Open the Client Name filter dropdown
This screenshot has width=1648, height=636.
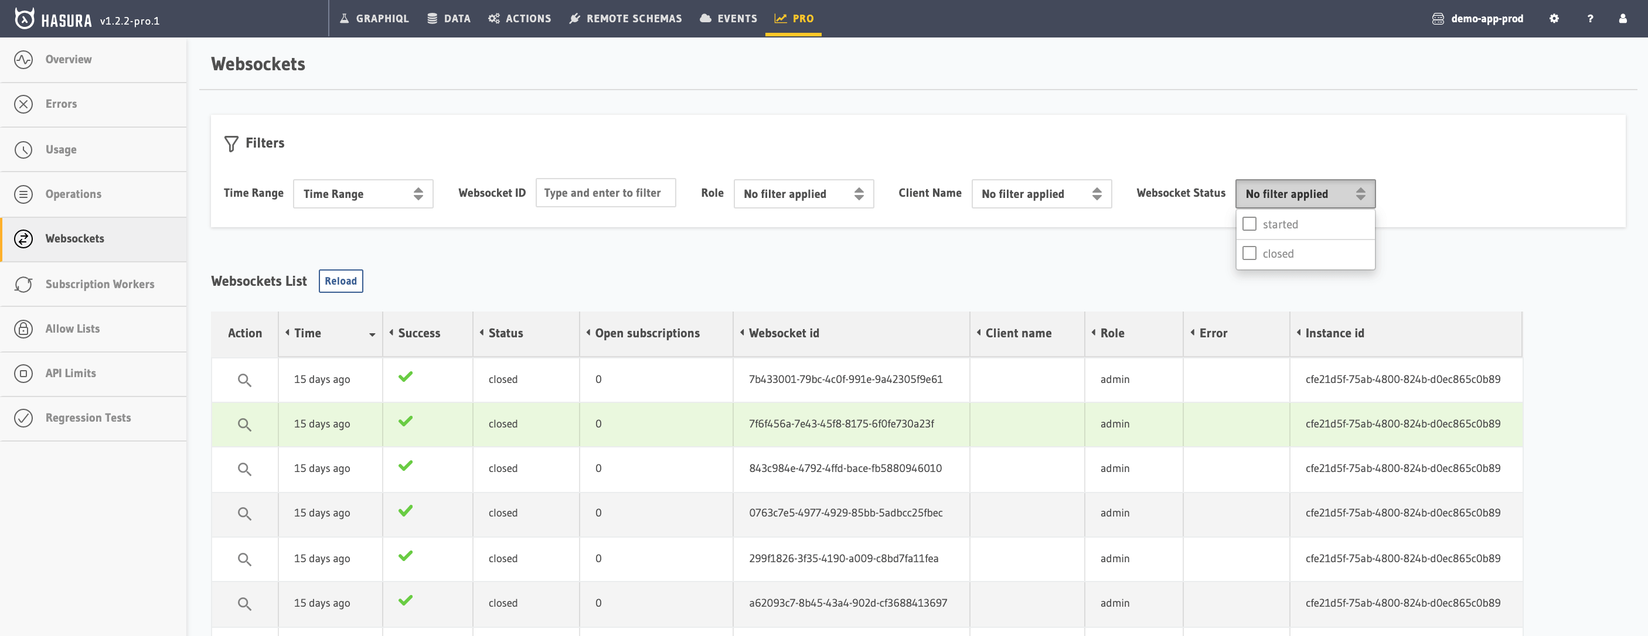point(1041,194)
